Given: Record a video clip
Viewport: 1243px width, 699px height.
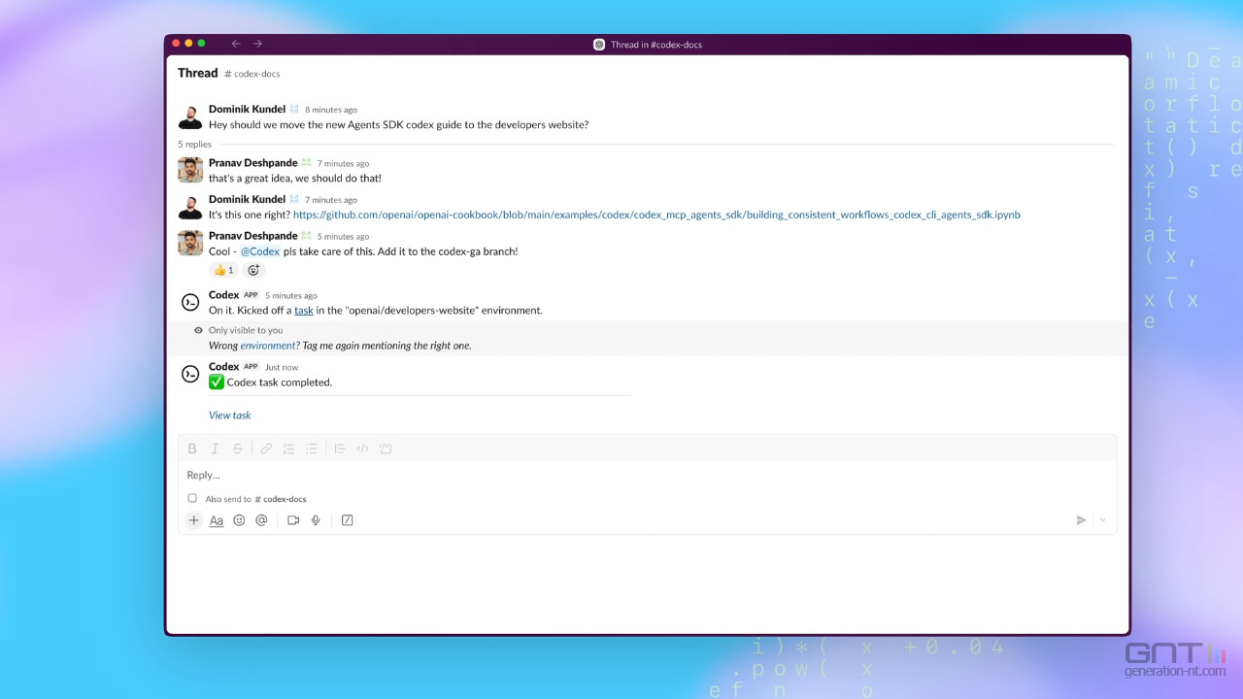Looking at the screenshot, I should point(293,520).
